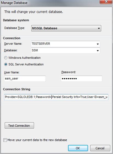Focus the User Name field containing ssm_user
The width and height of the screenshot is (113, 154).
pos(25,79)
